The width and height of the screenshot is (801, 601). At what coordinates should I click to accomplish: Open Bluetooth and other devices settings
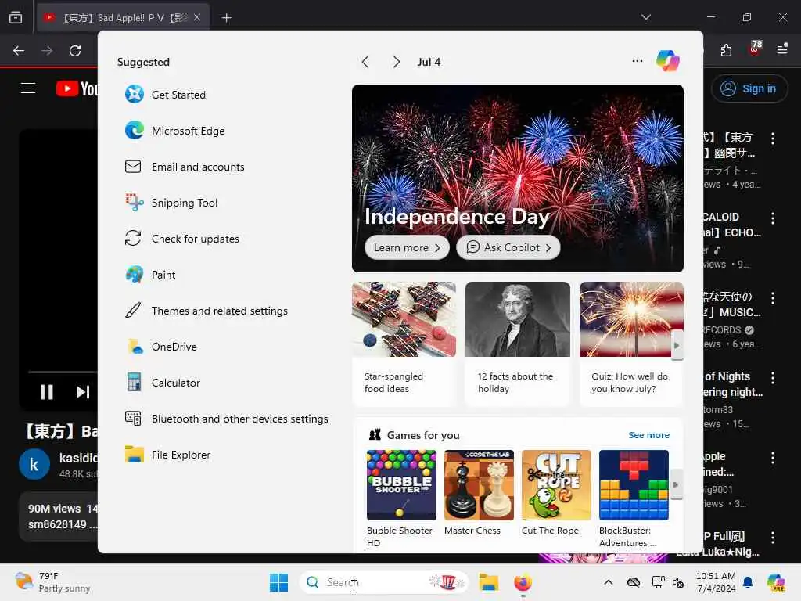pos(227,419)
